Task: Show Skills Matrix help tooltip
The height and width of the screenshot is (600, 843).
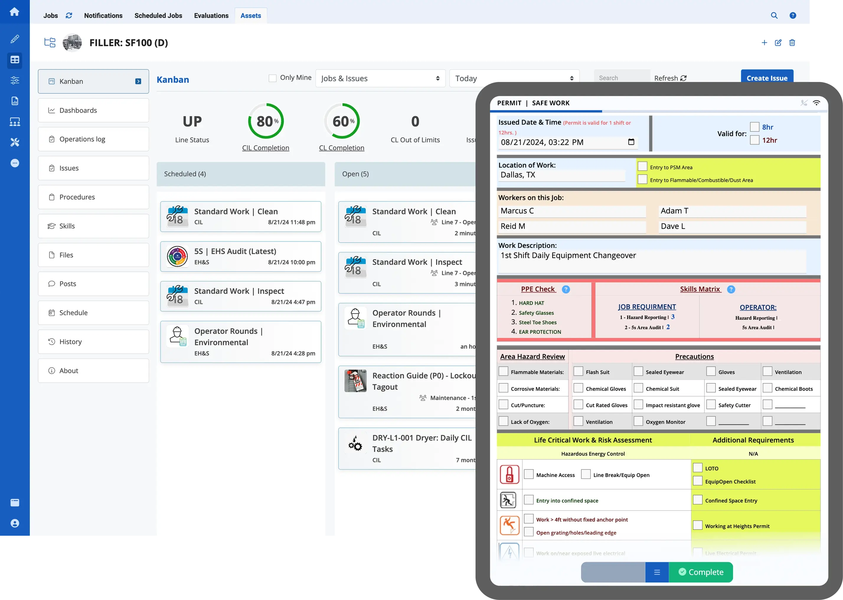Action: pos(731,289)
